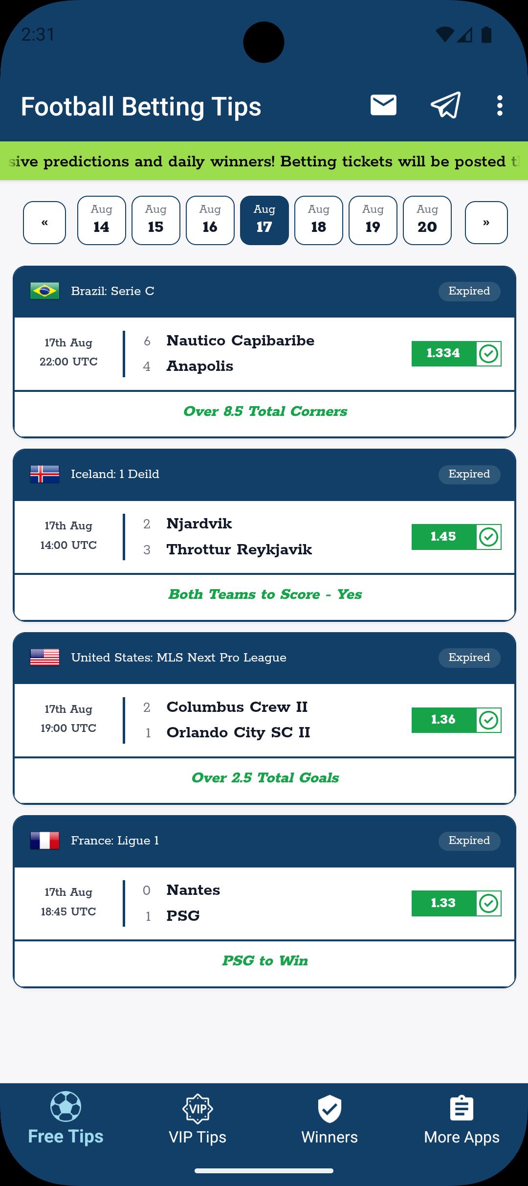528x1186 pixels.
Task: Tap the United States flag icon
Action: tap(44, 657)
